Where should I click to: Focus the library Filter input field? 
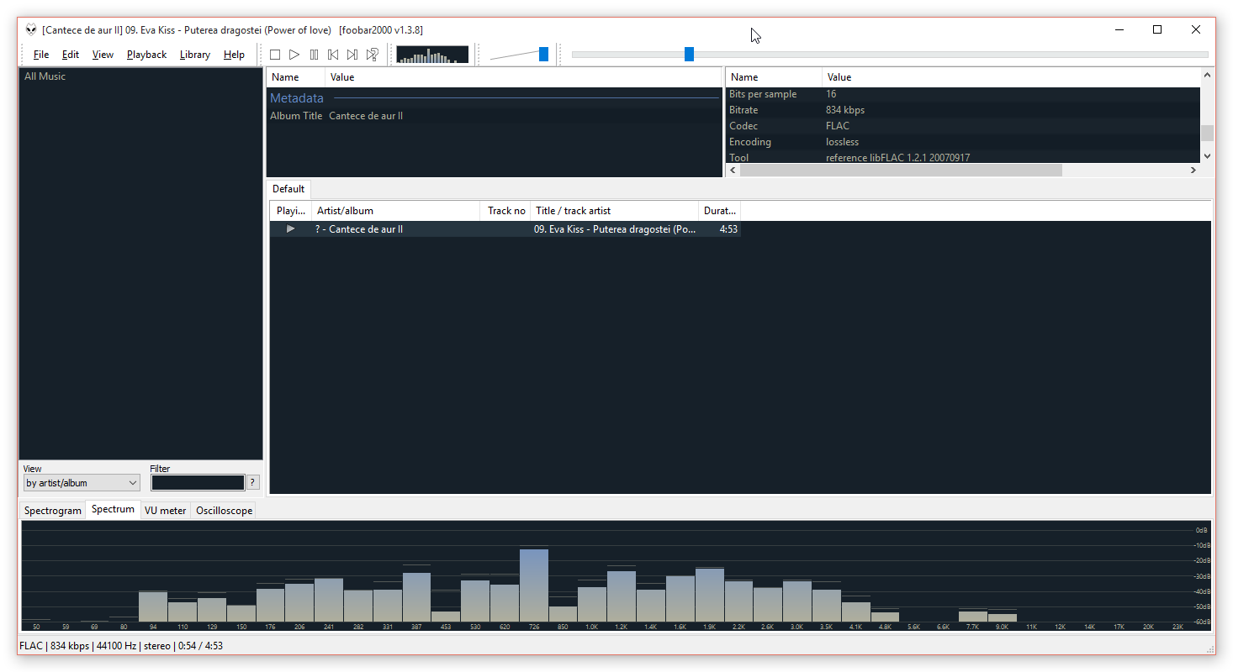coord(198,483)
